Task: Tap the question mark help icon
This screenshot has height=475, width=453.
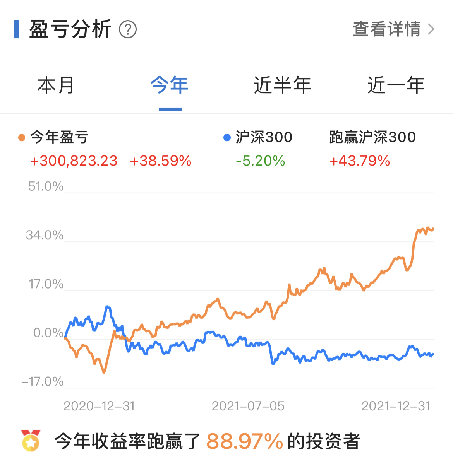Action: 128,29
